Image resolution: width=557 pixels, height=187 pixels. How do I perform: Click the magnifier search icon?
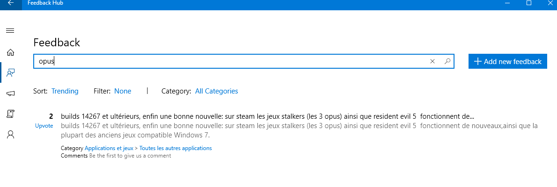click(x=447, y=61)
